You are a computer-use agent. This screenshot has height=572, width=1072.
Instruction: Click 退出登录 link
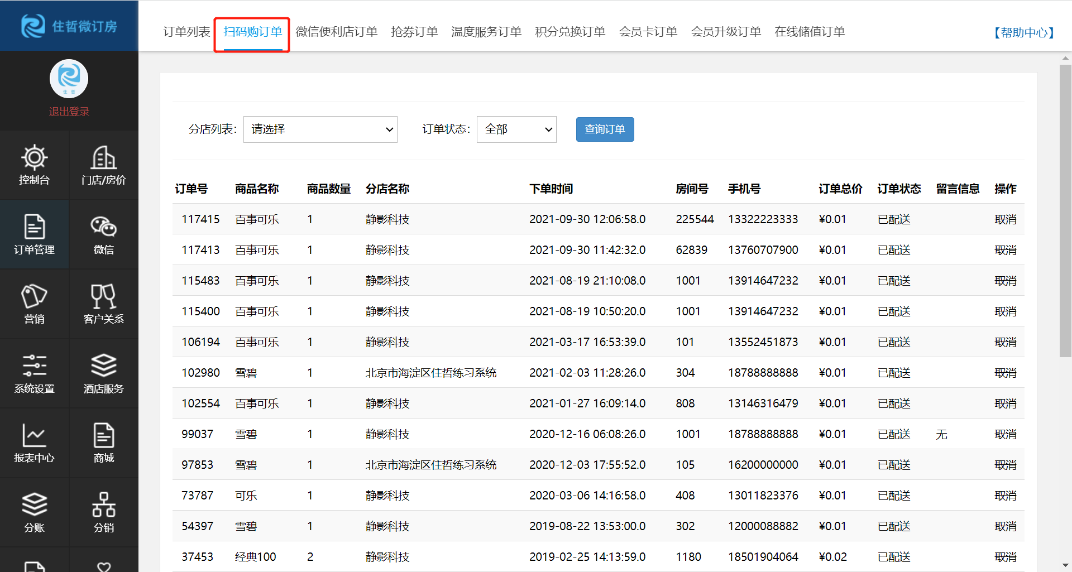69,112
